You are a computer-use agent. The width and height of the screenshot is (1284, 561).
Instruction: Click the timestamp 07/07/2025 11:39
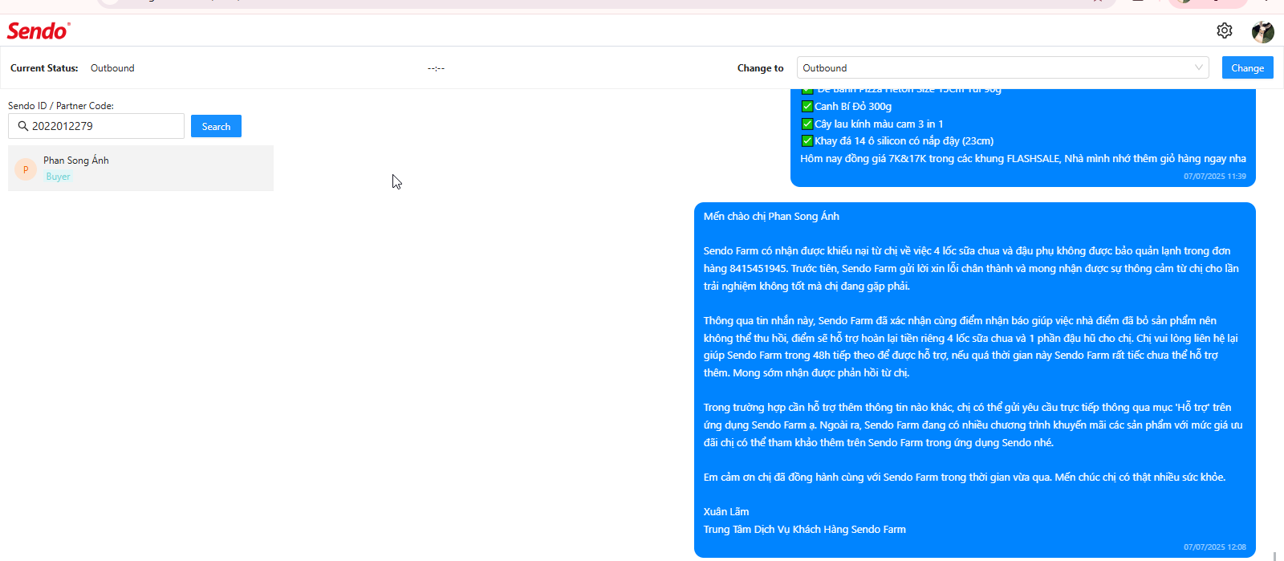coord(1215,176)
